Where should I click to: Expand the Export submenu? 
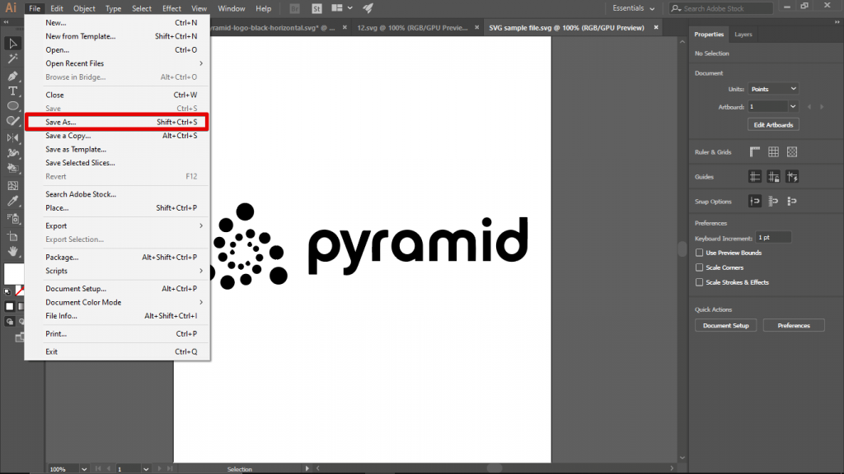(82, 225)
